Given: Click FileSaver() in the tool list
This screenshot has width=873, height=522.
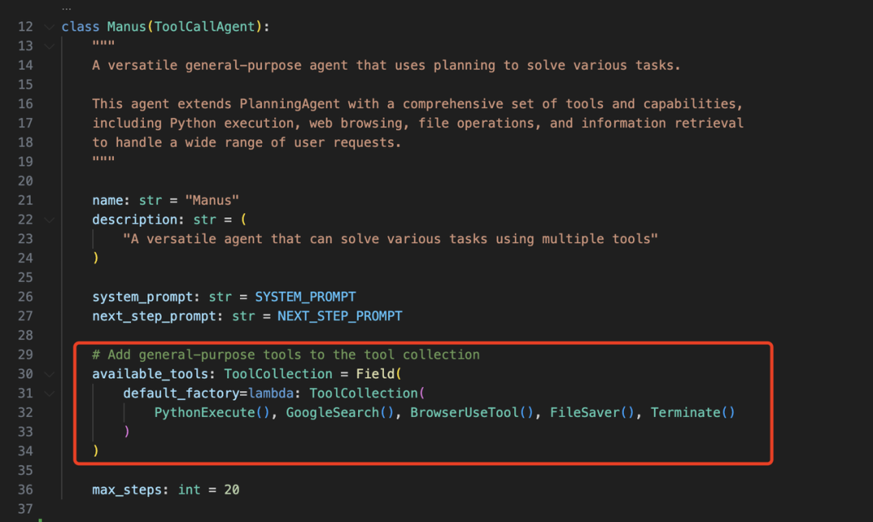Looking at the screenshot, I should click(x=592, y=412).
